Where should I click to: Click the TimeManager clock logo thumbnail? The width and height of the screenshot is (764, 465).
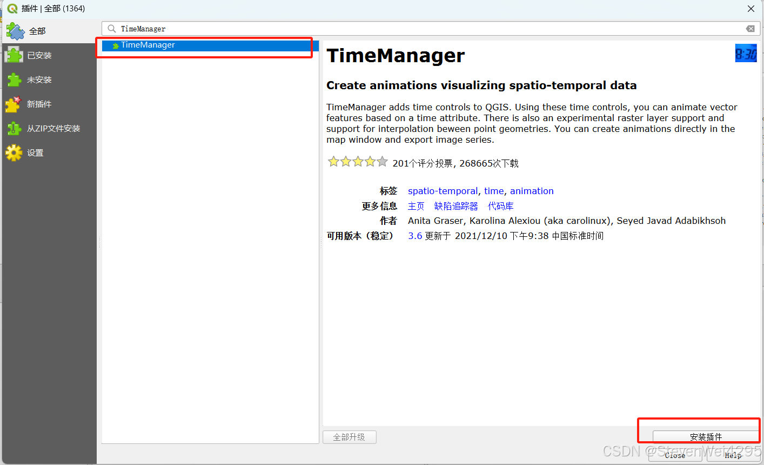(746, 54)
